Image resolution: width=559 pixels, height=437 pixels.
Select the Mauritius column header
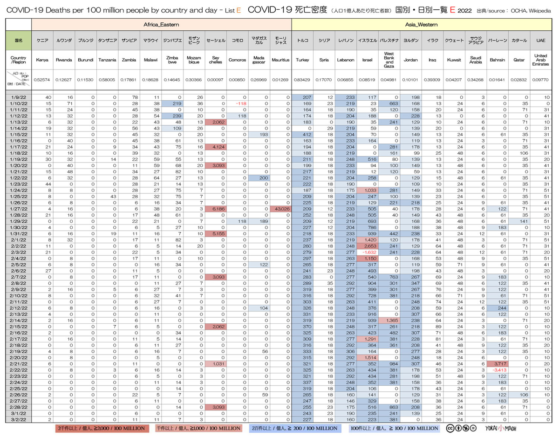(x=281, y=60)
